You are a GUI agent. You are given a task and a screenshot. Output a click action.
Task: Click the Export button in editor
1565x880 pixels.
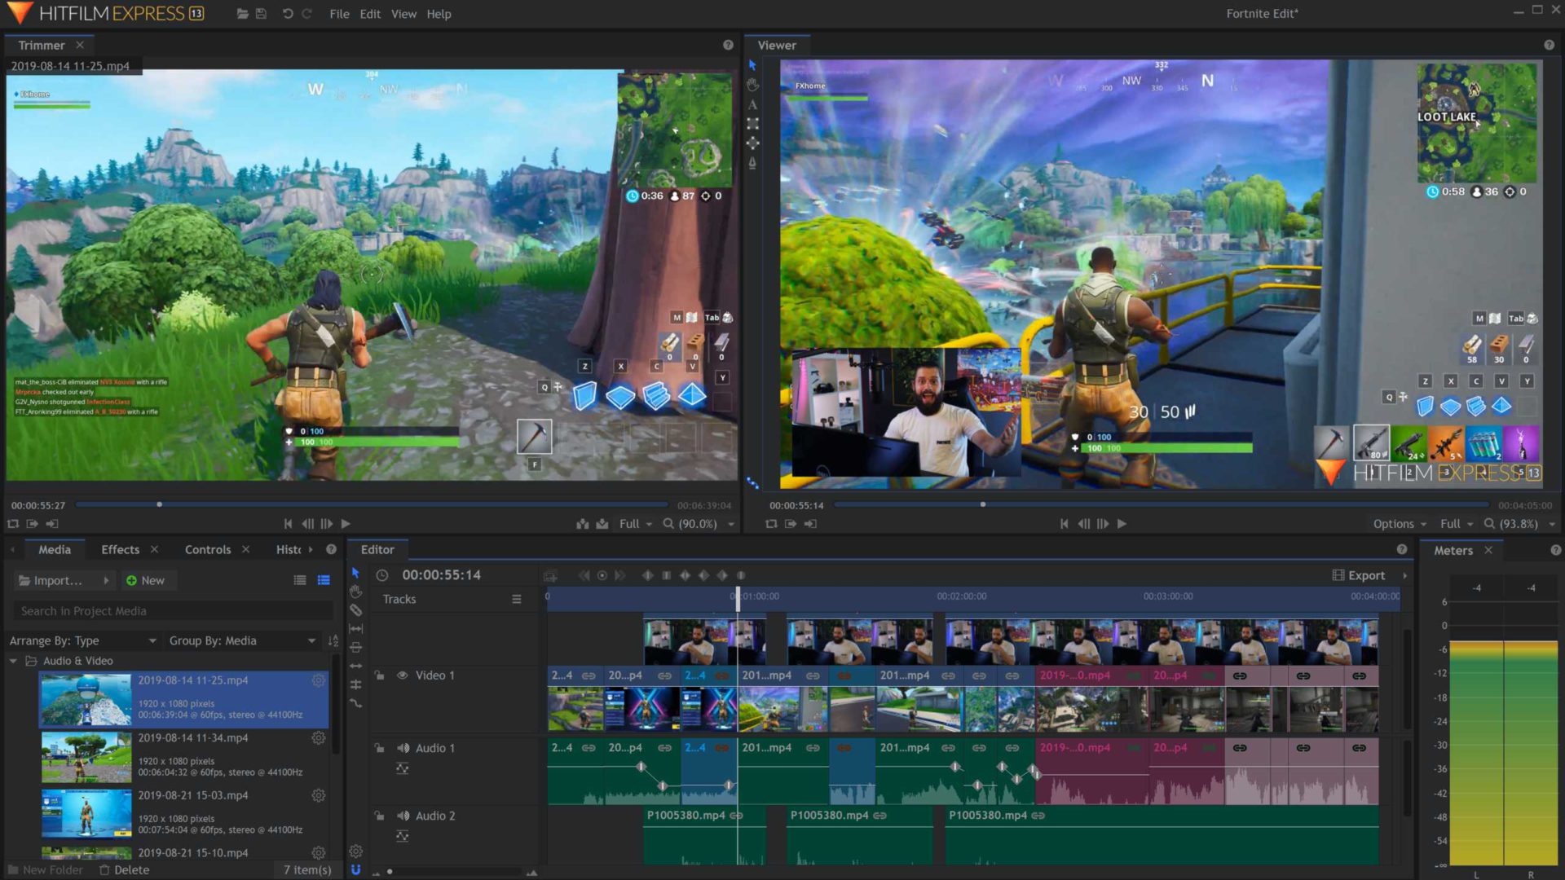click(1366, 574)
